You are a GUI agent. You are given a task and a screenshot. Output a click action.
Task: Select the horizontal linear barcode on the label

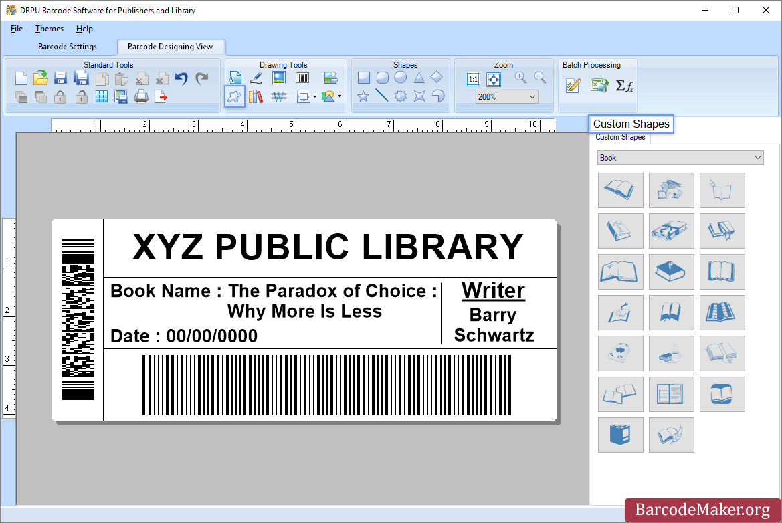pyautogui.click(x=326, y=385)
